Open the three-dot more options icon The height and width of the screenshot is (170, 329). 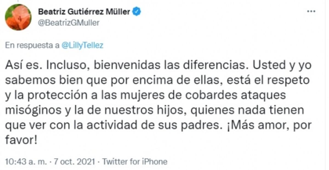click(x=311, y=11)
